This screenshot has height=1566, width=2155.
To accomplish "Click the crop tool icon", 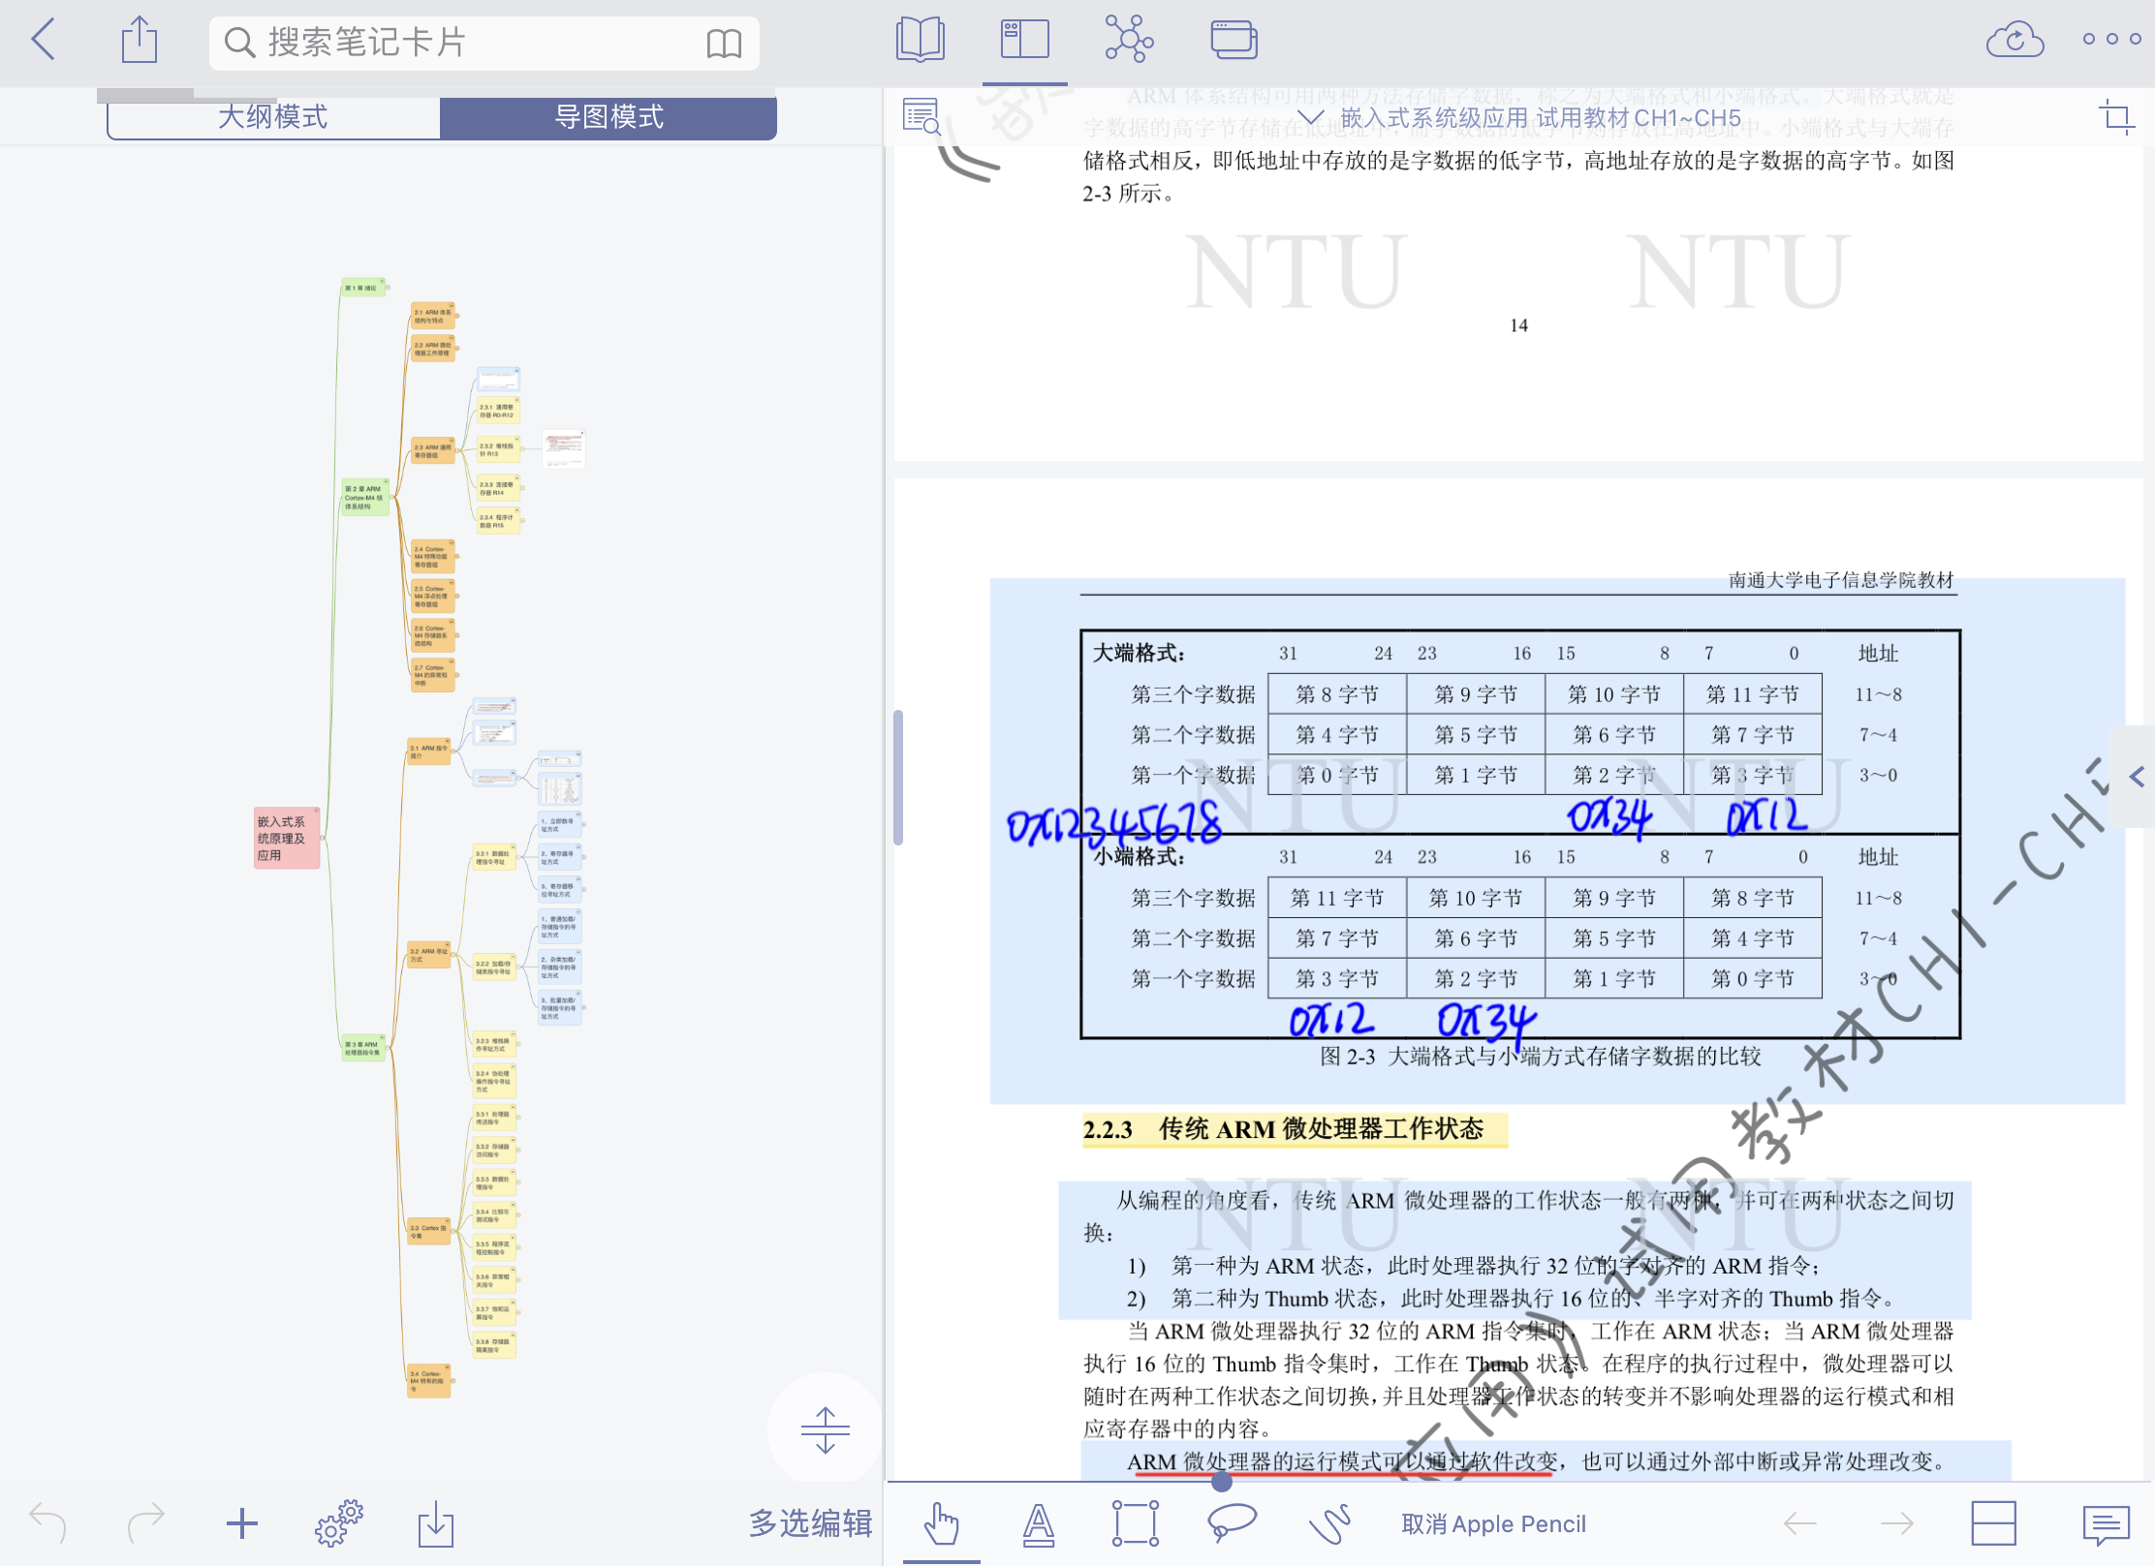I will click(x=2116, y=117).
